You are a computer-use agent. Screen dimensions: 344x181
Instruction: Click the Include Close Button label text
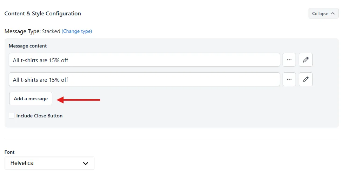pos(39,116)
